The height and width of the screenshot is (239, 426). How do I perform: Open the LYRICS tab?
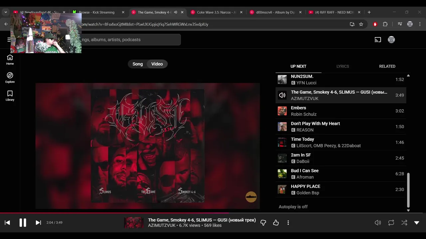point(342,66)
